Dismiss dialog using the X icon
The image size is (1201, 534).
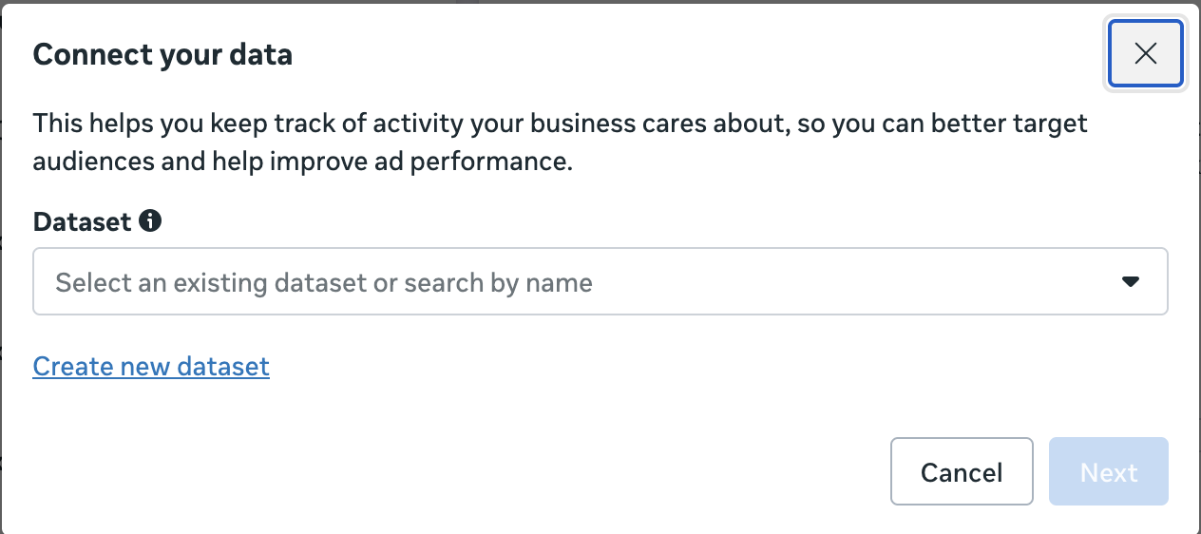(x=1145, y=53)
